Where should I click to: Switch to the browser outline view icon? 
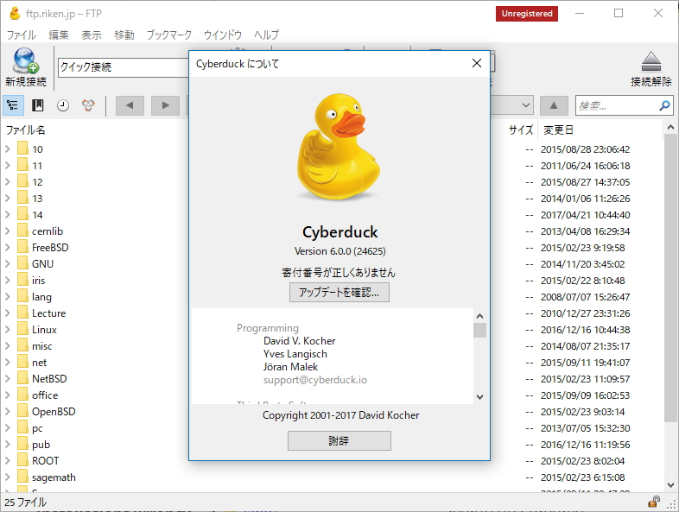[x=13, y=105]
